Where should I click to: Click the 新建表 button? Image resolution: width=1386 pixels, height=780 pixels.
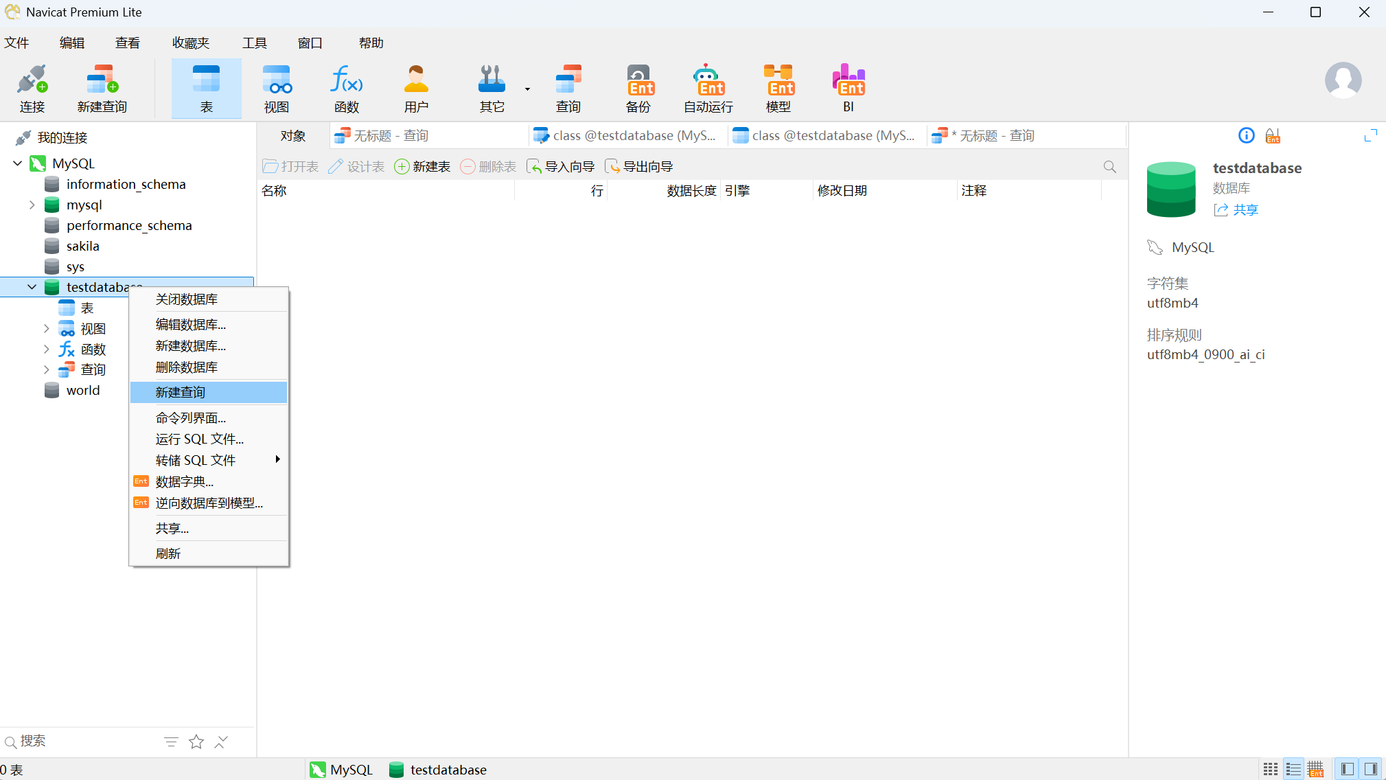[422, 167]
